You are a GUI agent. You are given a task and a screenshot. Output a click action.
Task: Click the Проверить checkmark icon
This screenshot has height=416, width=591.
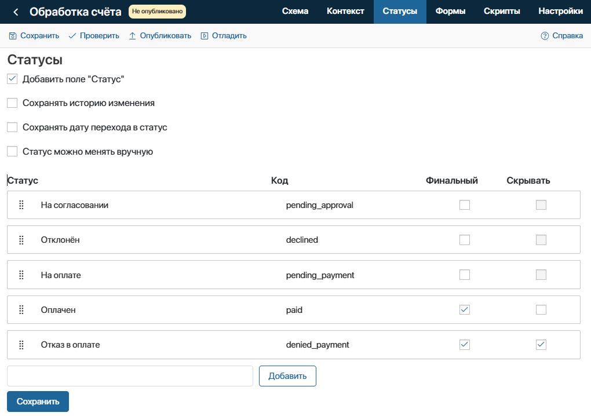[x=72, y=36]
